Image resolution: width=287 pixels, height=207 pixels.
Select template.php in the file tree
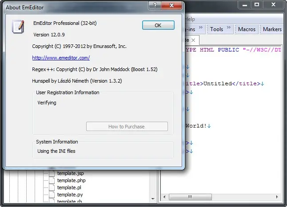[x=72, y=180]
